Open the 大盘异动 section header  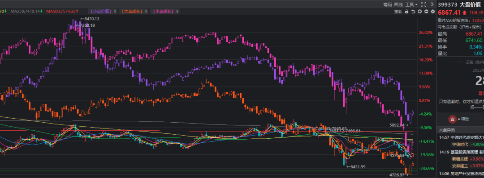[x=460, y=130]
